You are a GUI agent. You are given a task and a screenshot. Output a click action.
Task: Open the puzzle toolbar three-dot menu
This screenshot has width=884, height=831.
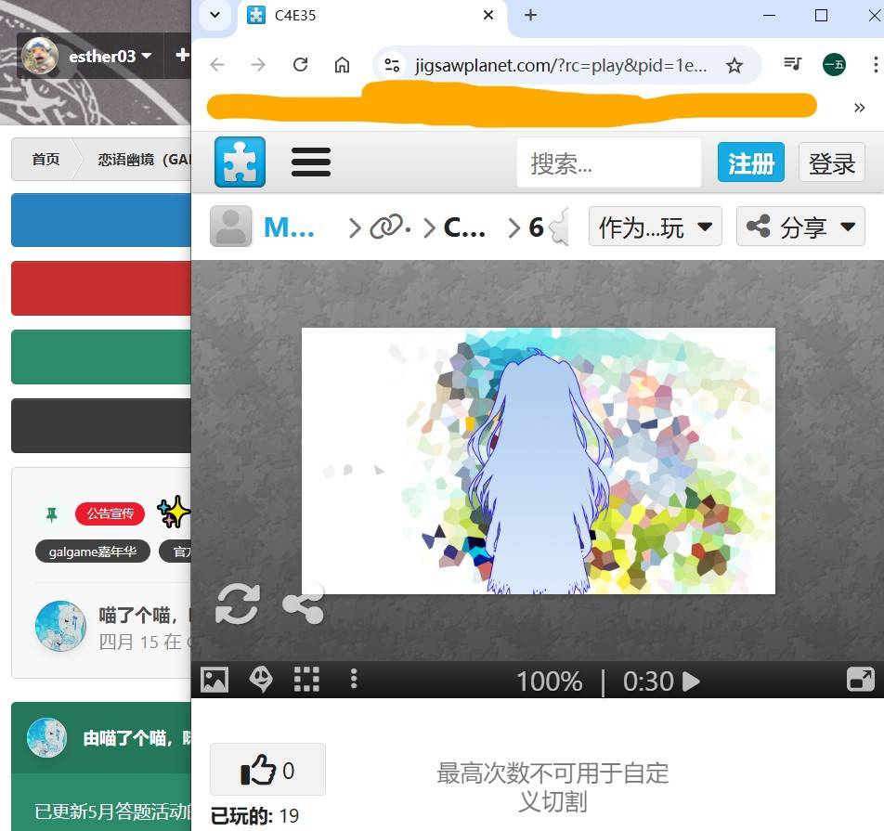[354, 680]
